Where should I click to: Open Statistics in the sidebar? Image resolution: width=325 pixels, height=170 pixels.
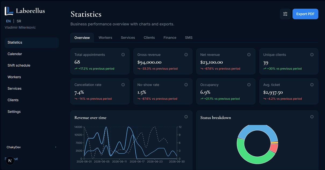32,42
